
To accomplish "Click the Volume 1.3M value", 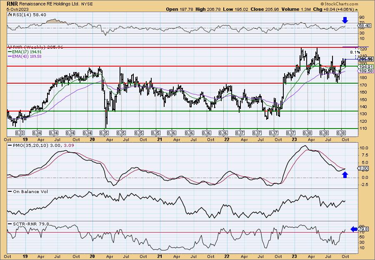I will 297,9.
